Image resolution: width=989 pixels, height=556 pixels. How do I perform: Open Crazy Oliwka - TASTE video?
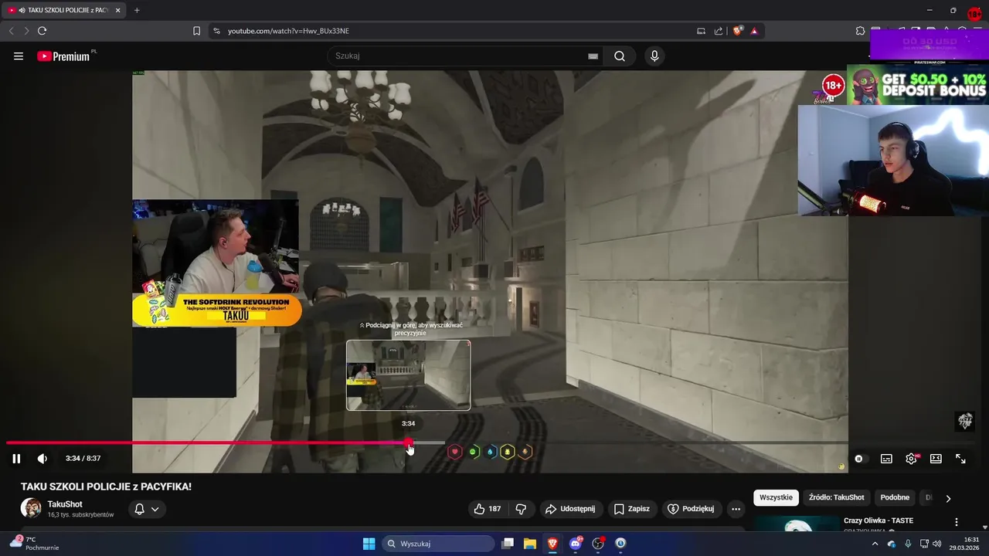point(879,521)
